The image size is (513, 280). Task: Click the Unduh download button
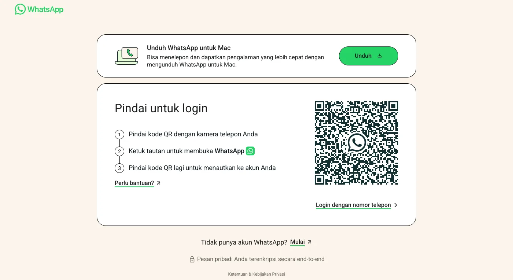[x=368, y=56]
